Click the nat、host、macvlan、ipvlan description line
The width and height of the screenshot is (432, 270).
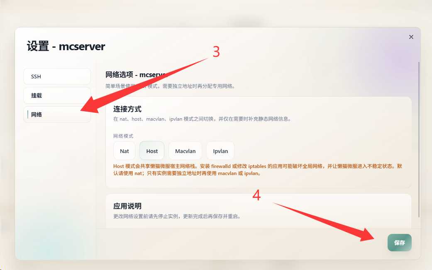[x=203, y=119]
